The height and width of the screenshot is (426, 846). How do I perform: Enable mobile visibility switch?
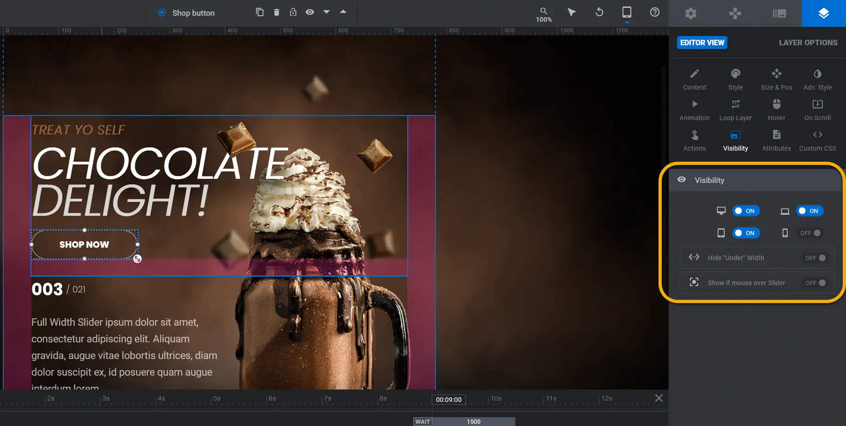coord(810,233)
